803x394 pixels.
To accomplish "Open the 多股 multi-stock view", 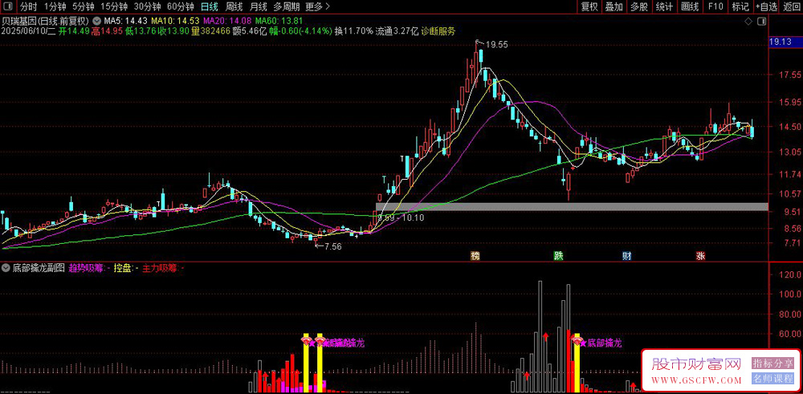I will pos(638,7).
